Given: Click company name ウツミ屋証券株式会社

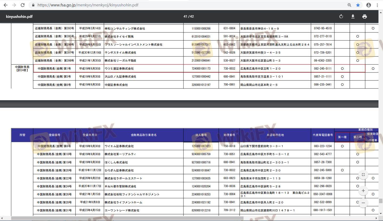Looking at the screenshot, I should pos(119,69).
